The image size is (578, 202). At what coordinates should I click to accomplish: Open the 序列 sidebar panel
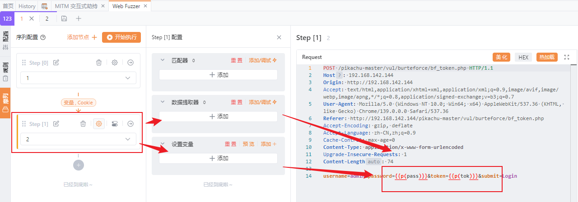[x=5, y=103]
